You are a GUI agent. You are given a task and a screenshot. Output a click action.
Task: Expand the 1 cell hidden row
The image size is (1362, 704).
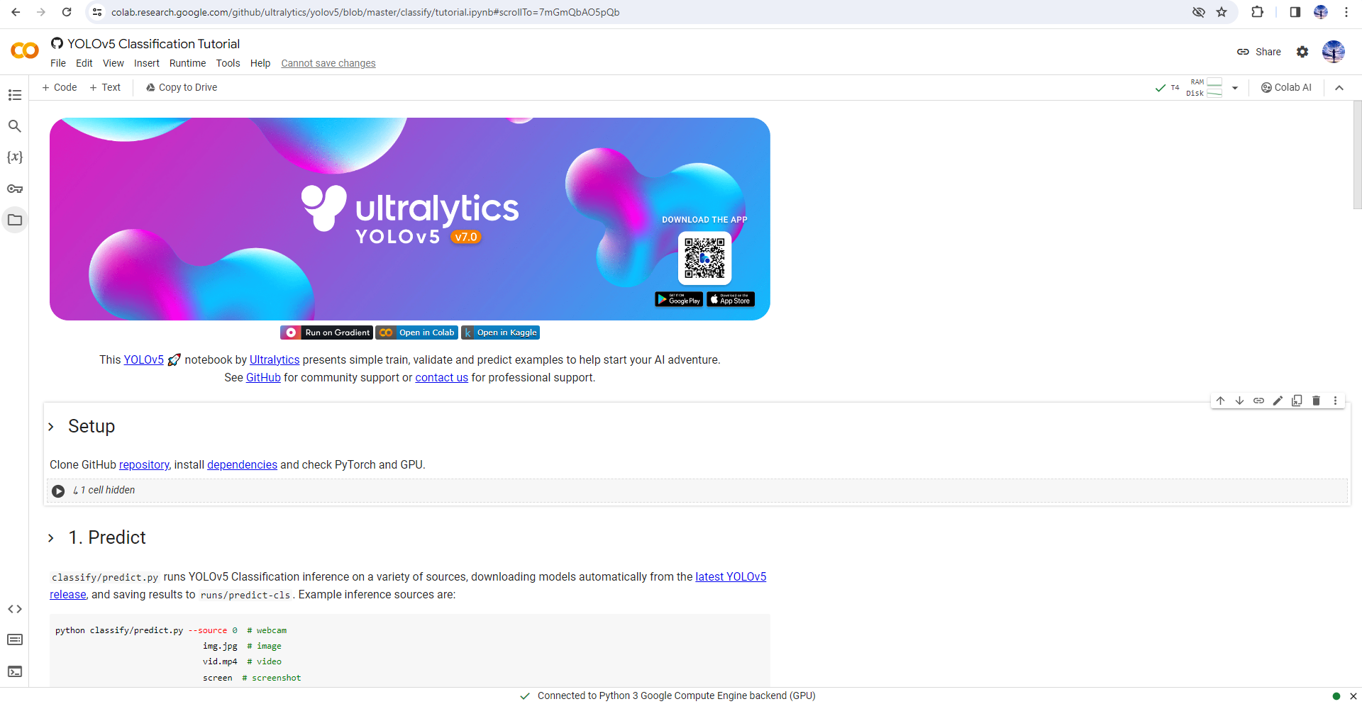697,491
